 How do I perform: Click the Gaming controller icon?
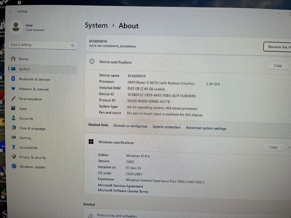point(14,137)
